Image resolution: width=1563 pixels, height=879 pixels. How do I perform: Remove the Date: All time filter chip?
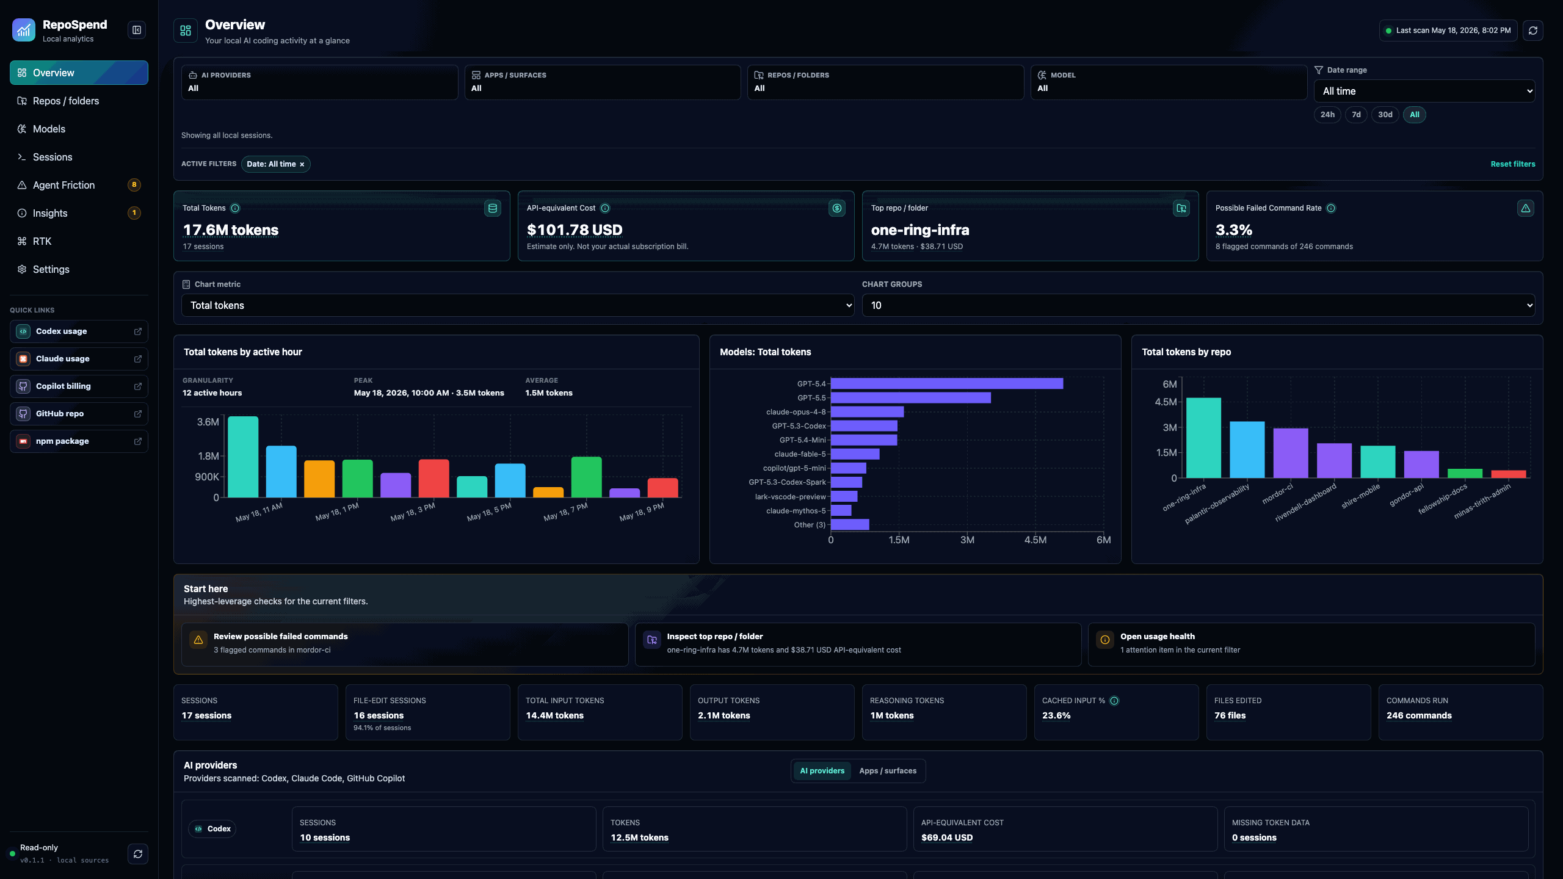[x=302, y=164]
